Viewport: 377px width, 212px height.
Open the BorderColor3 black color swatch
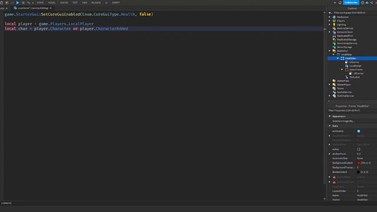pos(359,172)
